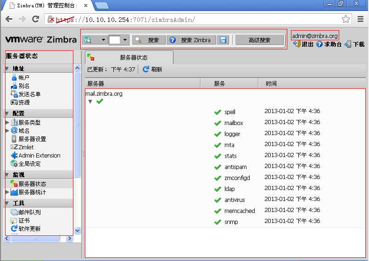This screenshot has width=369, height=261.
Task: Click inside the search text field
Action: (x=115, y=40)
